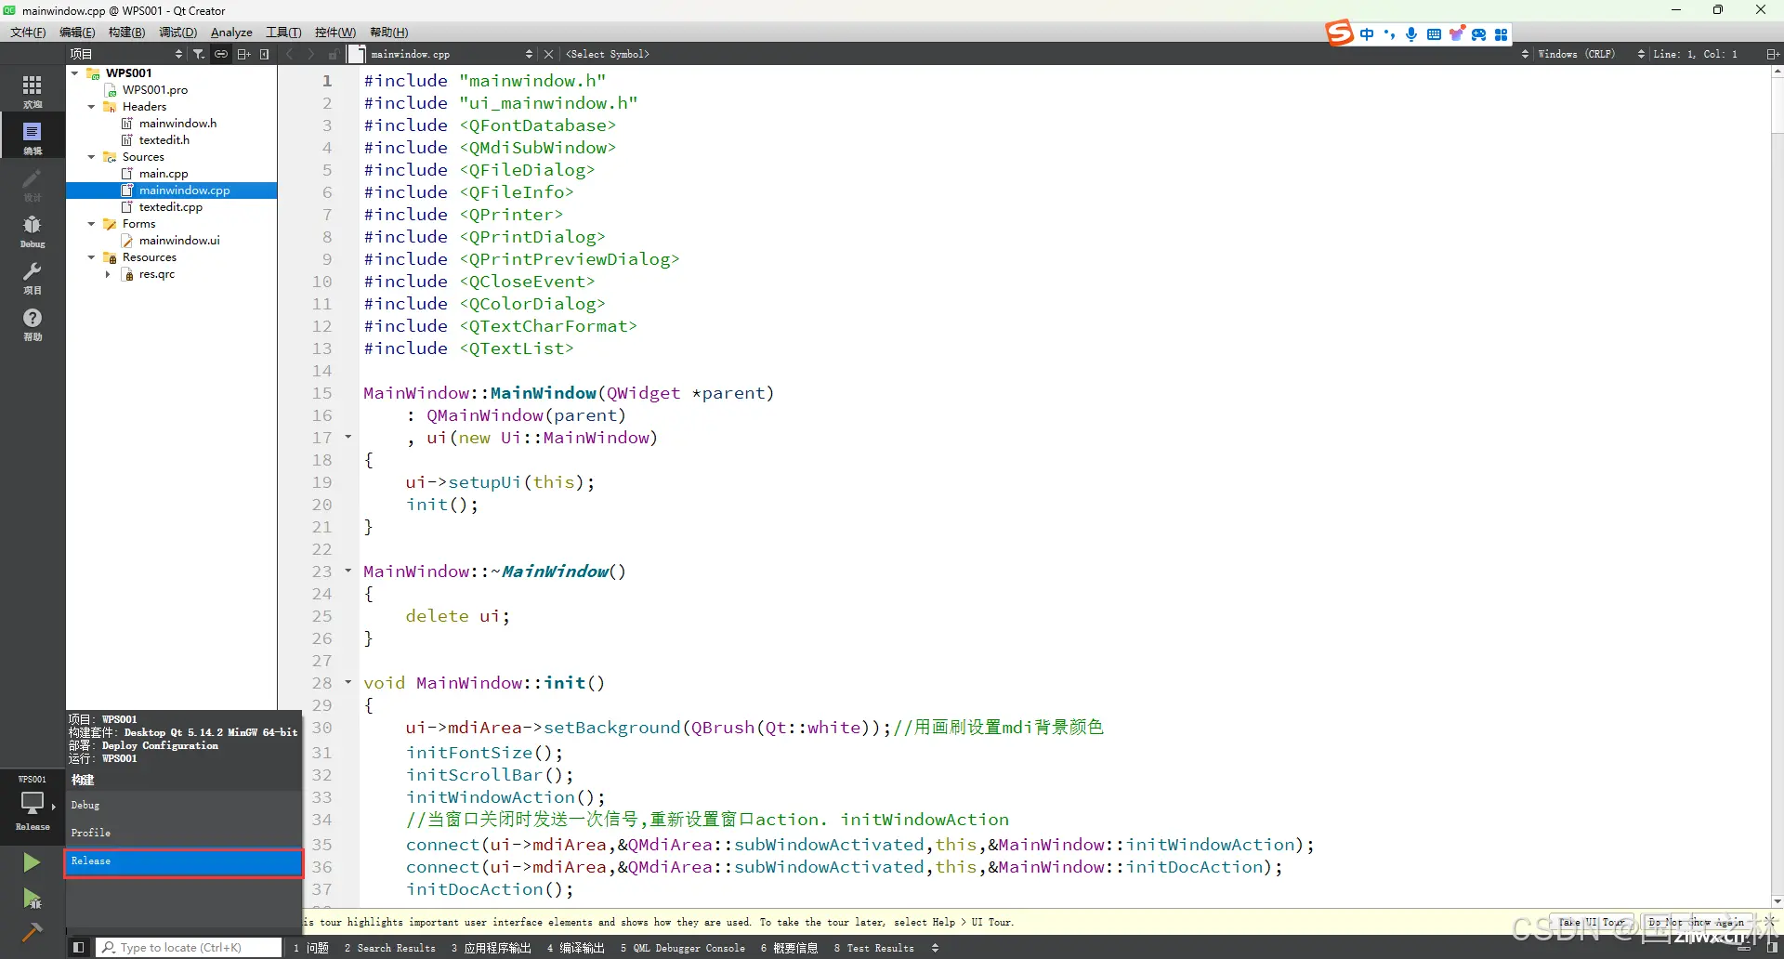Click the Sogou voice input microphone
This screenshot has height=959, width=1784.
pyautogui.click(x=1411, y=34)
